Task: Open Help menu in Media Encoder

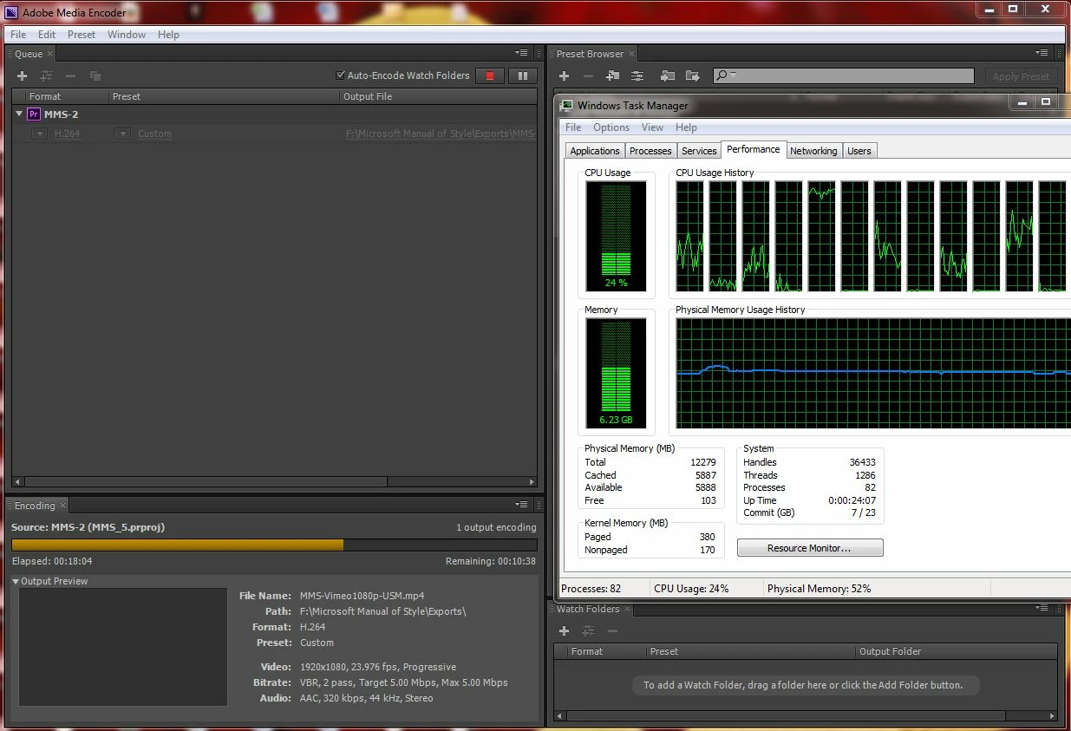Action: pyautogui.click(x=169, y=35)
